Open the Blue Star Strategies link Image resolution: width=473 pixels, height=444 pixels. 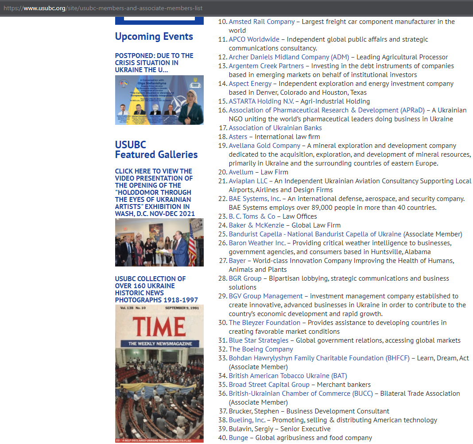pyautogui.click(x=259, y=340)
